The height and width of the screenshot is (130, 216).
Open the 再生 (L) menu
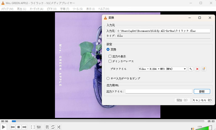pos(22,9)
